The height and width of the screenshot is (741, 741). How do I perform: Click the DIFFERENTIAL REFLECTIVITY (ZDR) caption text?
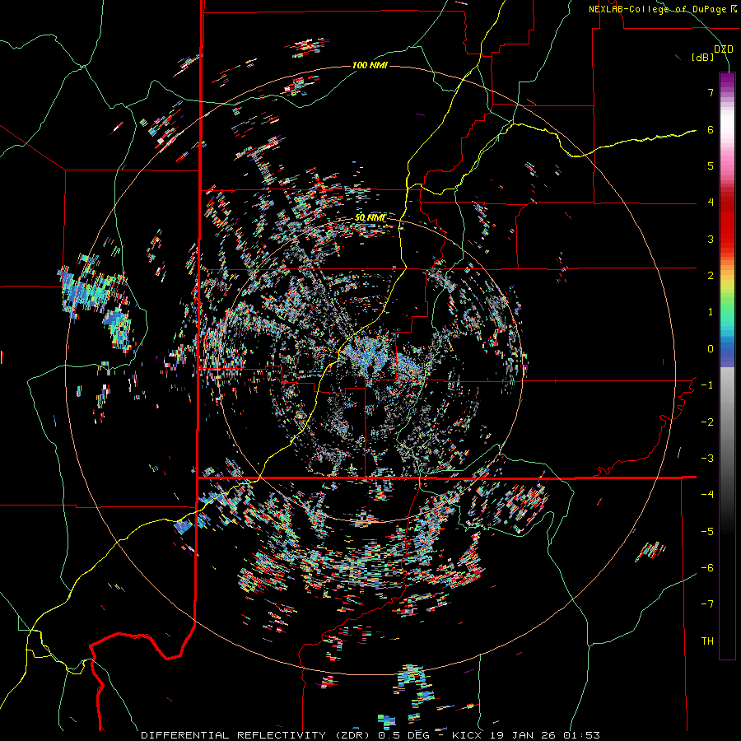point(258,735)
